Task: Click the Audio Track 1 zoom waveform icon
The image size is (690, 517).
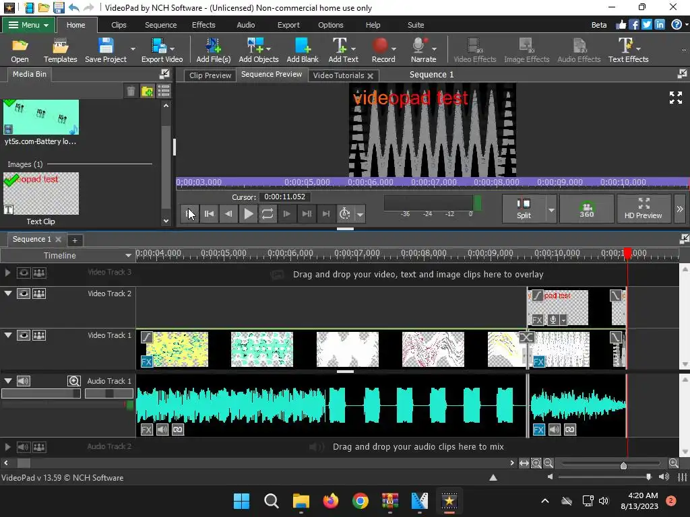Action: [74, 381]
